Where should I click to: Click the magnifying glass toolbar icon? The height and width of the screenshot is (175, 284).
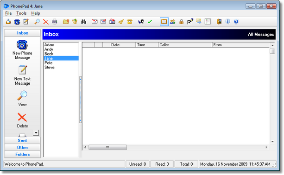point(37,22)
